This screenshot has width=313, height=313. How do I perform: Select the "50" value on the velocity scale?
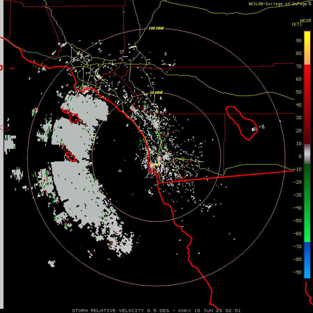[299, 92]
